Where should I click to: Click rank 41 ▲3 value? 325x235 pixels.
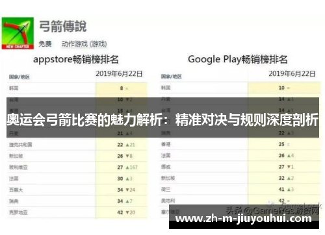tap(286, 190)
